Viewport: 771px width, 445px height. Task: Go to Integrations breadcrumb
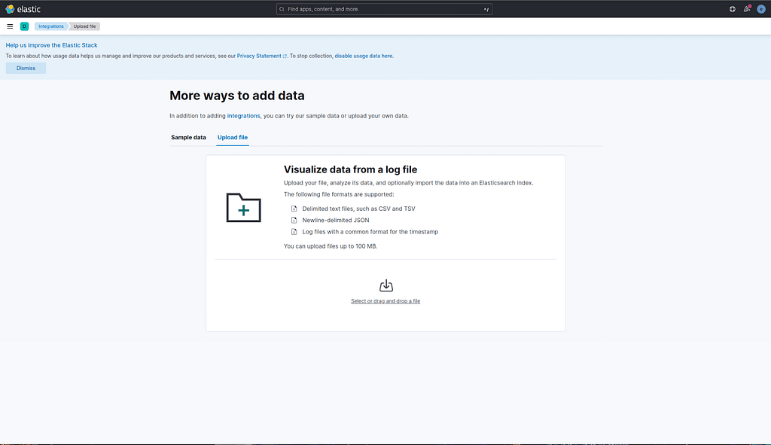pyautogui.click(x=50, y=26)
